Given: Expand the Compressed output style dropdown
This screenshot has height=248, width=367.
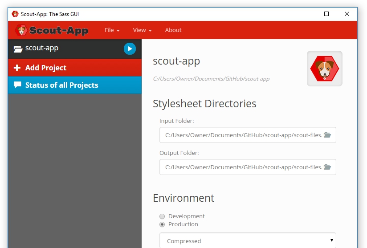Looking at the screenshot, I should tap(248, 240).
